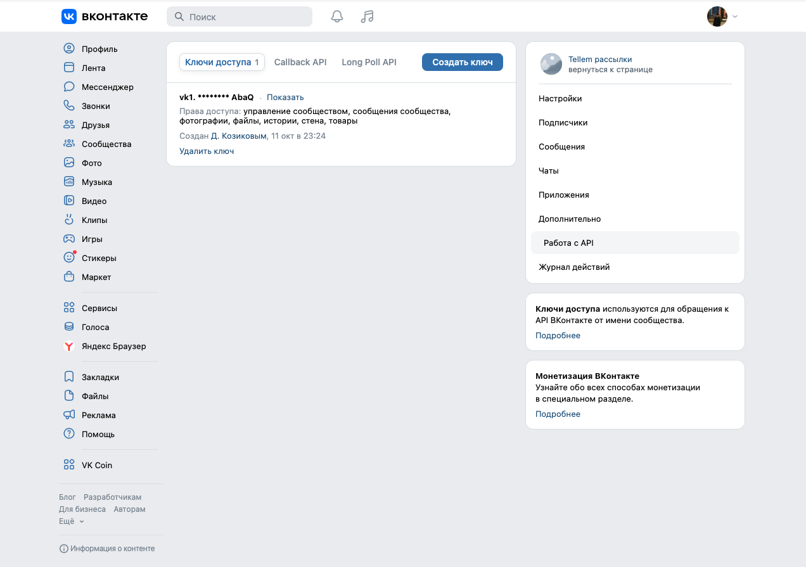Image resolution: width=806 pixels, height=567 pixels.
Task: Open the Авторам footer link
Action: 130,509
